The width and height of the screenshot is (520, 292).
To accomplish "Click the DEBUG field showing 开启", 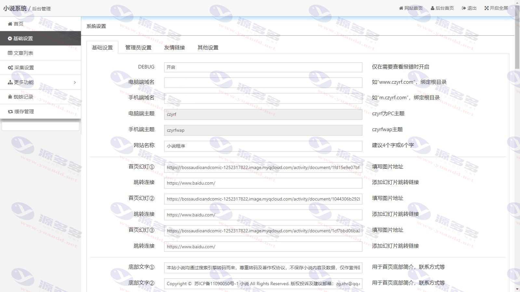I will tap(263, 67).
